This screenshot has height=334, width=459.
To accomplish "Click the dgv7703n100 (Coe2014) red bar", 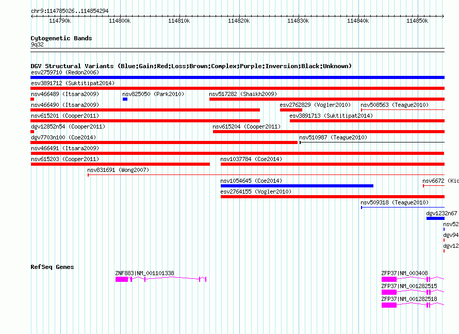I will click(164, 142).
